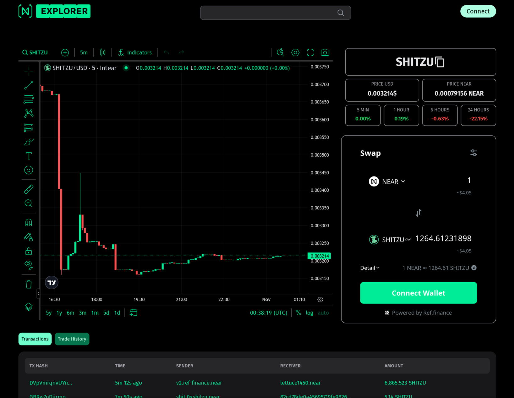Open chart settings via the gear icon
The height and width of the screenshot is (398, 514).
click(x=295, y=53)
